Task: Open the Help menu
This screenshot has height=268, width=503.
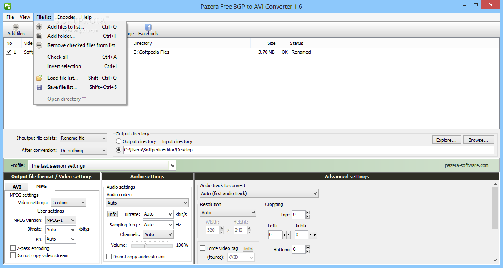Action: click(x=86, y=17)
